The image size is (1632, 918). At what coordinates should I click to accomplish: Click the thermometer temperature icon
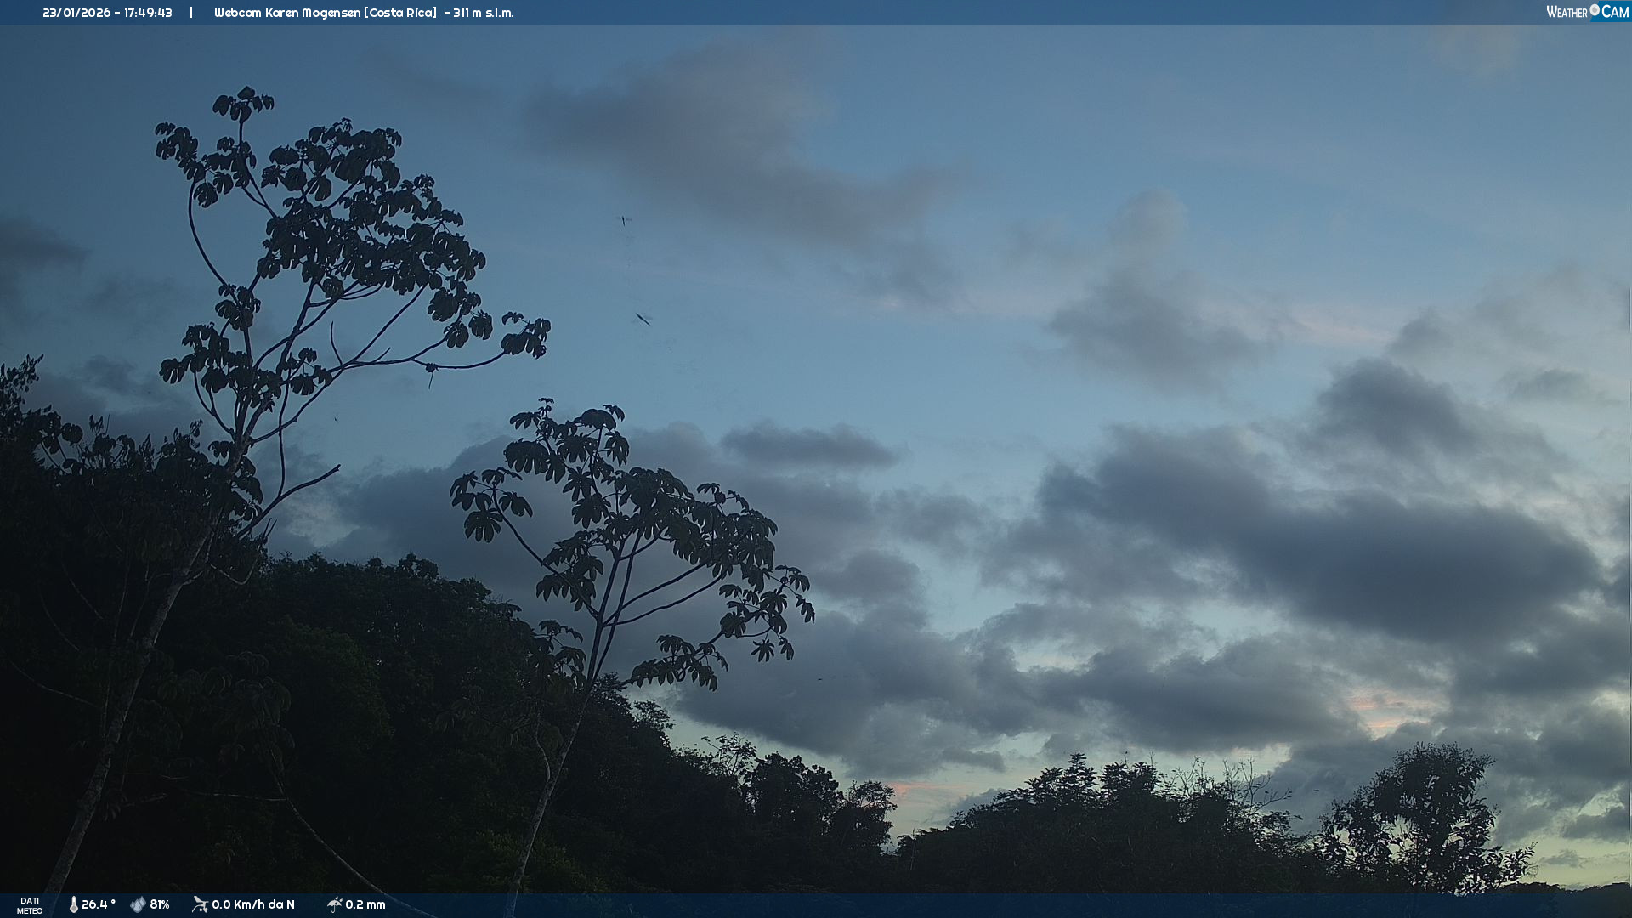tap(73, 904)
